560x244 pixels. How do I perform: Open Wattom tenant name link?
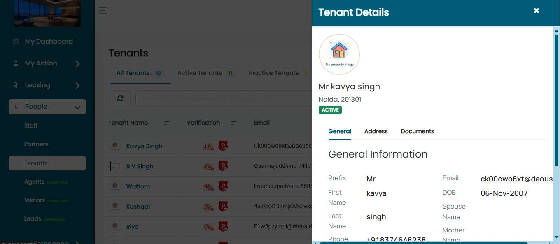click(x=138, y=186)
